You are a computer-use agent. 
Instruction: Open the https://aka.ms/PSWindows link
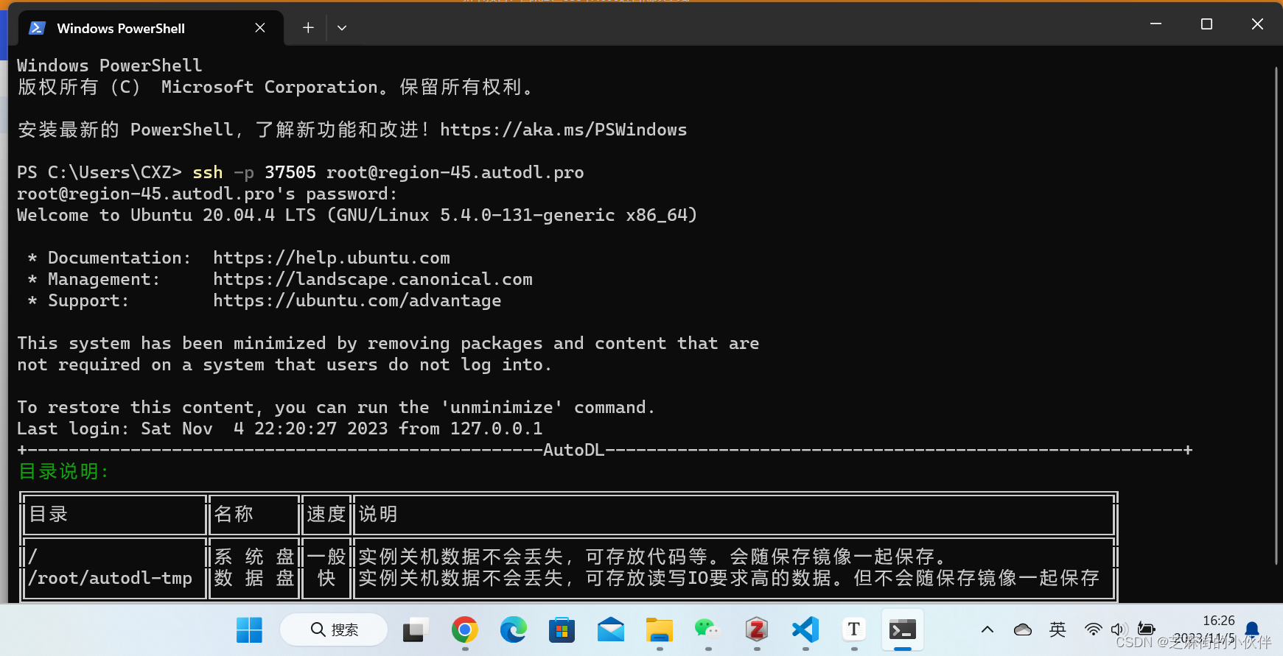[563, 130]
